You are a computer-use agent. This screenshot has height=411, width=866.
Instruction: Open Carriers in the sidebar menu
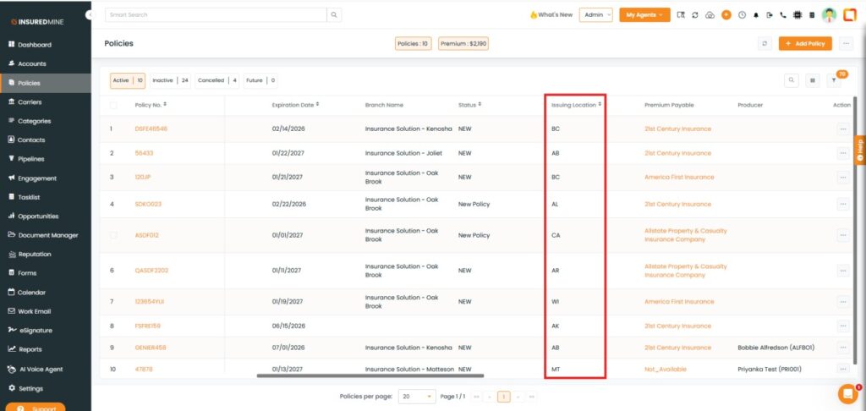pyautogui.click(x=30, y=101)
